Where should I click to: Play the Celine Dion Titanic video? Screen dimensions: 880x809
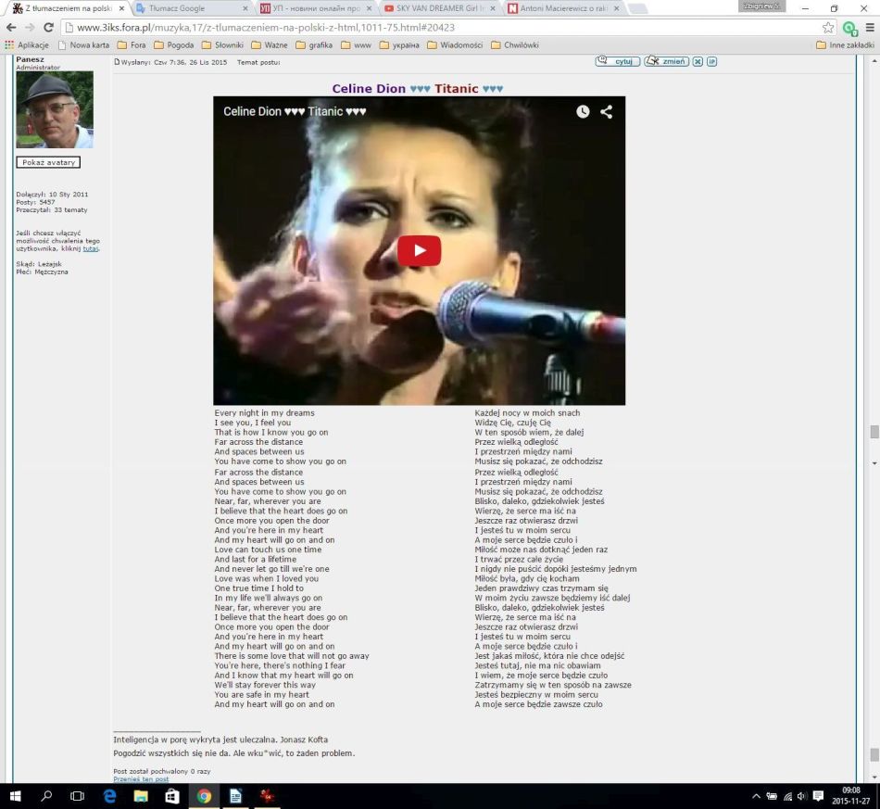[x=419, y=250]
